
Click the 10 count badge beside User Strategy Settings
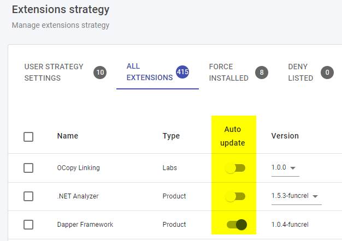pos(100,73)
